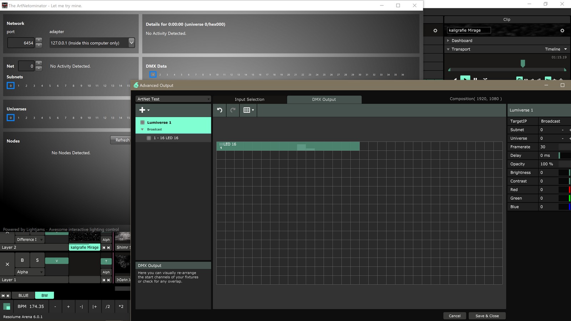This screenshot has width=571, height=321.
Task: Switch to the Input Selection tab
Action: 249,100
